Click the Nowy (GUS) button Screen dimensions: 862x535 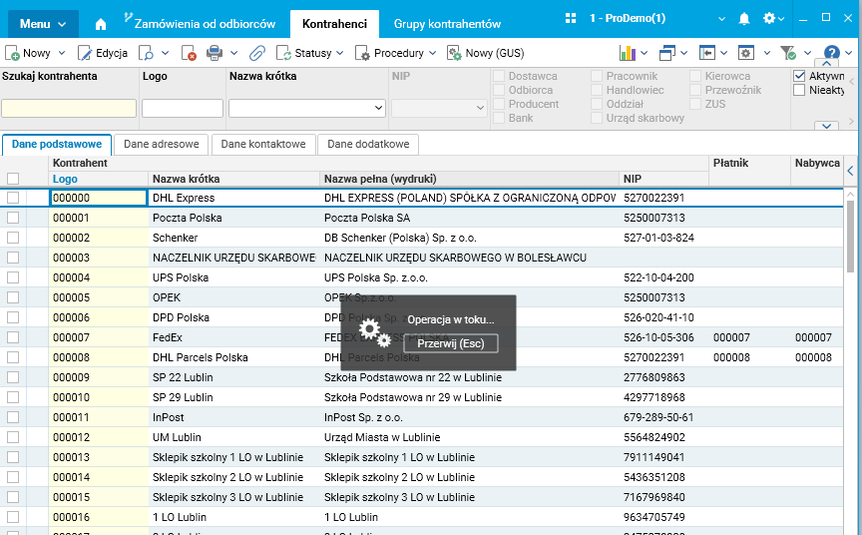point(486,53)
